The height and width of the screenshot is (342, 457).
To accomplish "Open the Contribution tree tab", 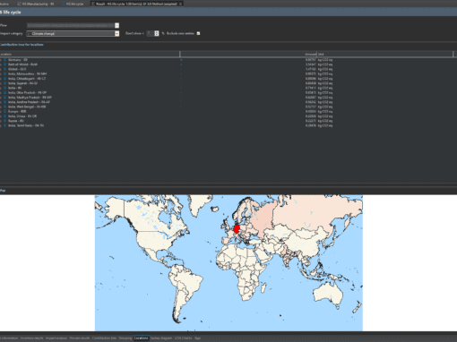I will pos(104,338).
